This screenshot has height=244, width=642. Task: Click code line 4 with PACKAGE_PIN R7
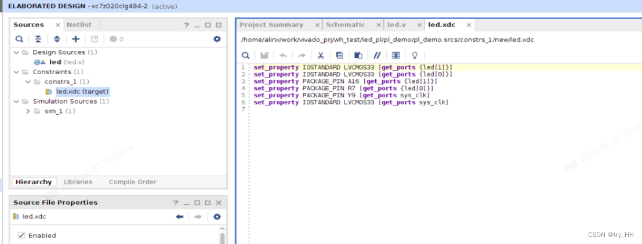click(343, 88)
